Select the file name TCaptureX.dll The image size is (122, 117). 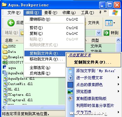(x=20, y=100)
